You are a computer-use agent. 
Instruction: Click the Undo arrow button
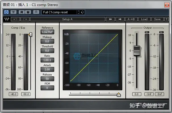[15, 19]
